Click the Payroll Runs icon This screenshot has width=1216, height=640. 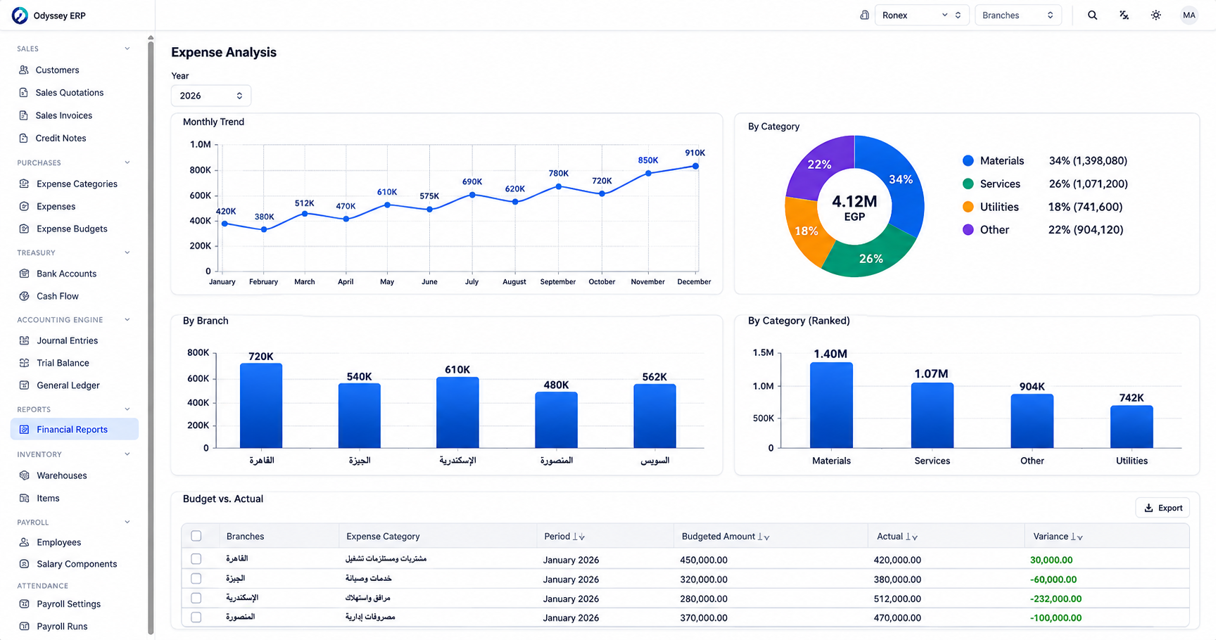(24, 627)
